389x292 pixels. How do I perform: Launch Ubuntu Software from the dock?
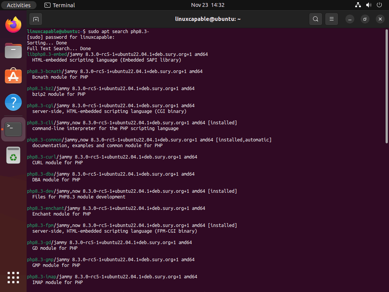(x=13, y=76)
